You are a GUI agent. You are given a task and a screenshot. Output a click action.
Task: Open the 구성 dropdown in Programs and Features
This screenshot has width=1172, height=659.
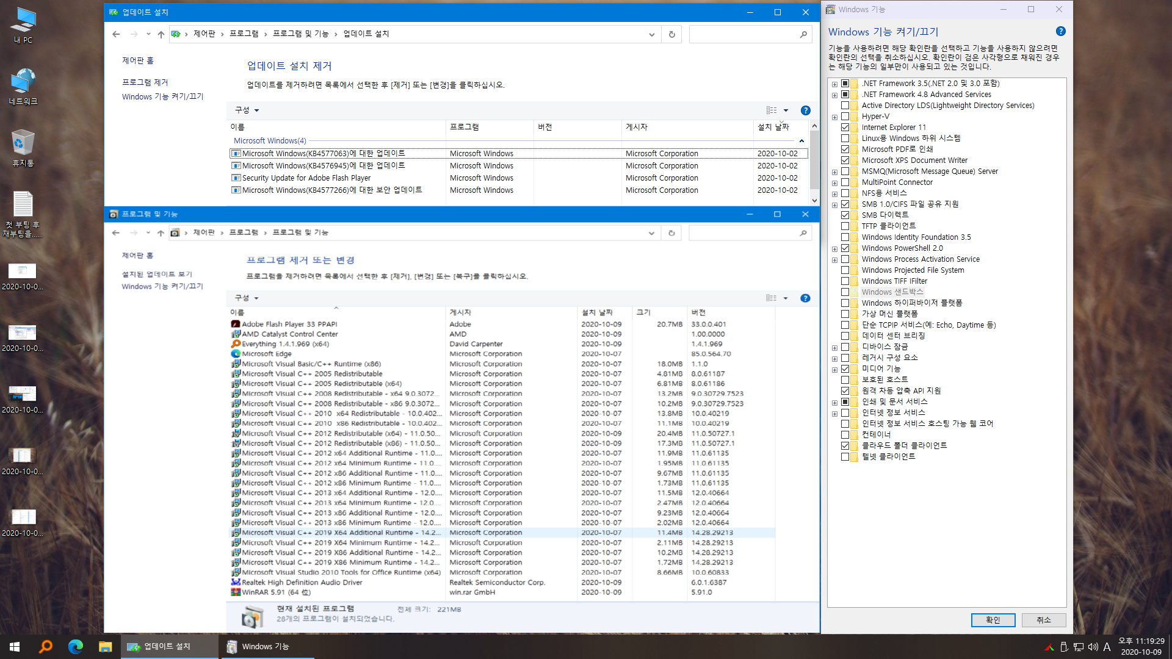(x=247, y=298)
